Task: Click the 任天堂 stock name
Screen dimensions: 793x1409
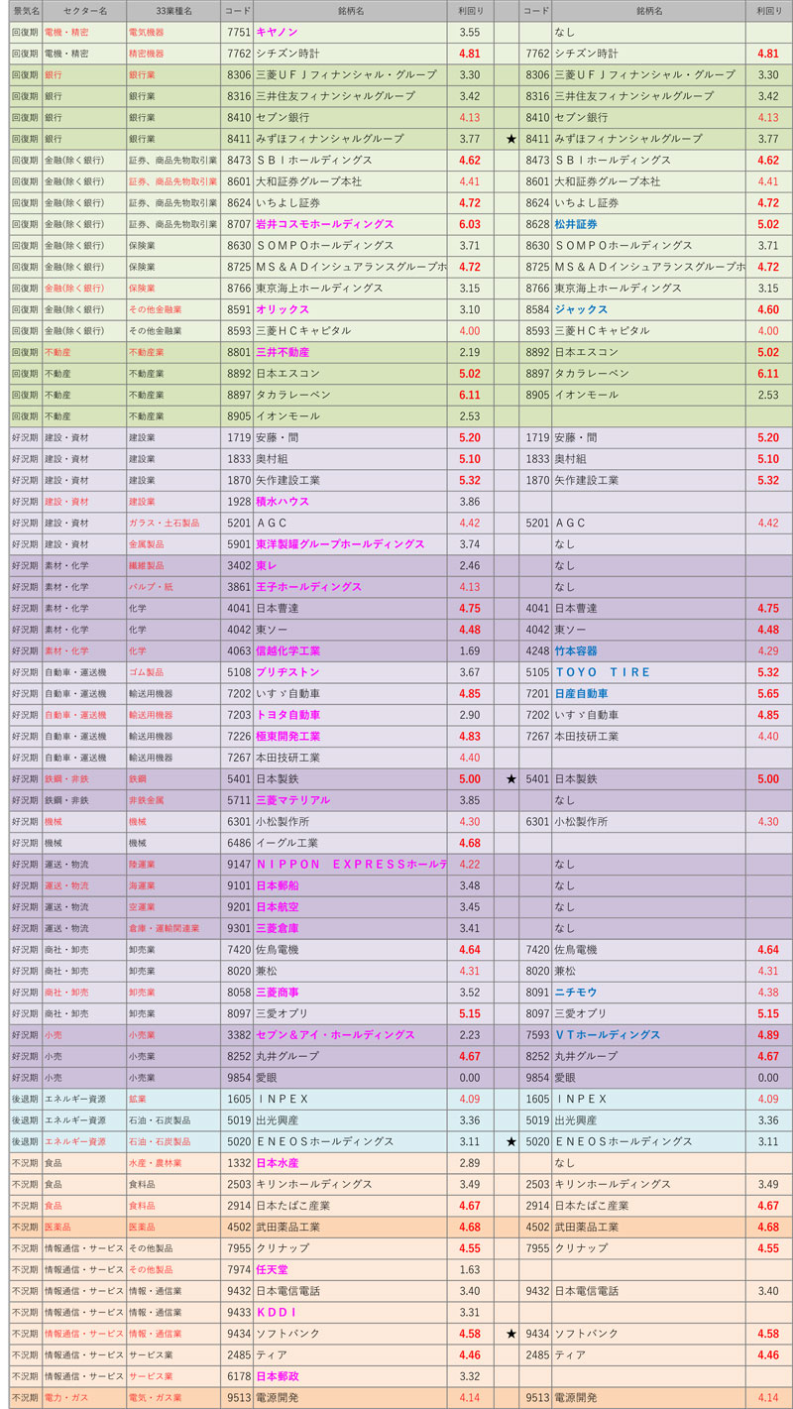Action: (273, 1269)
